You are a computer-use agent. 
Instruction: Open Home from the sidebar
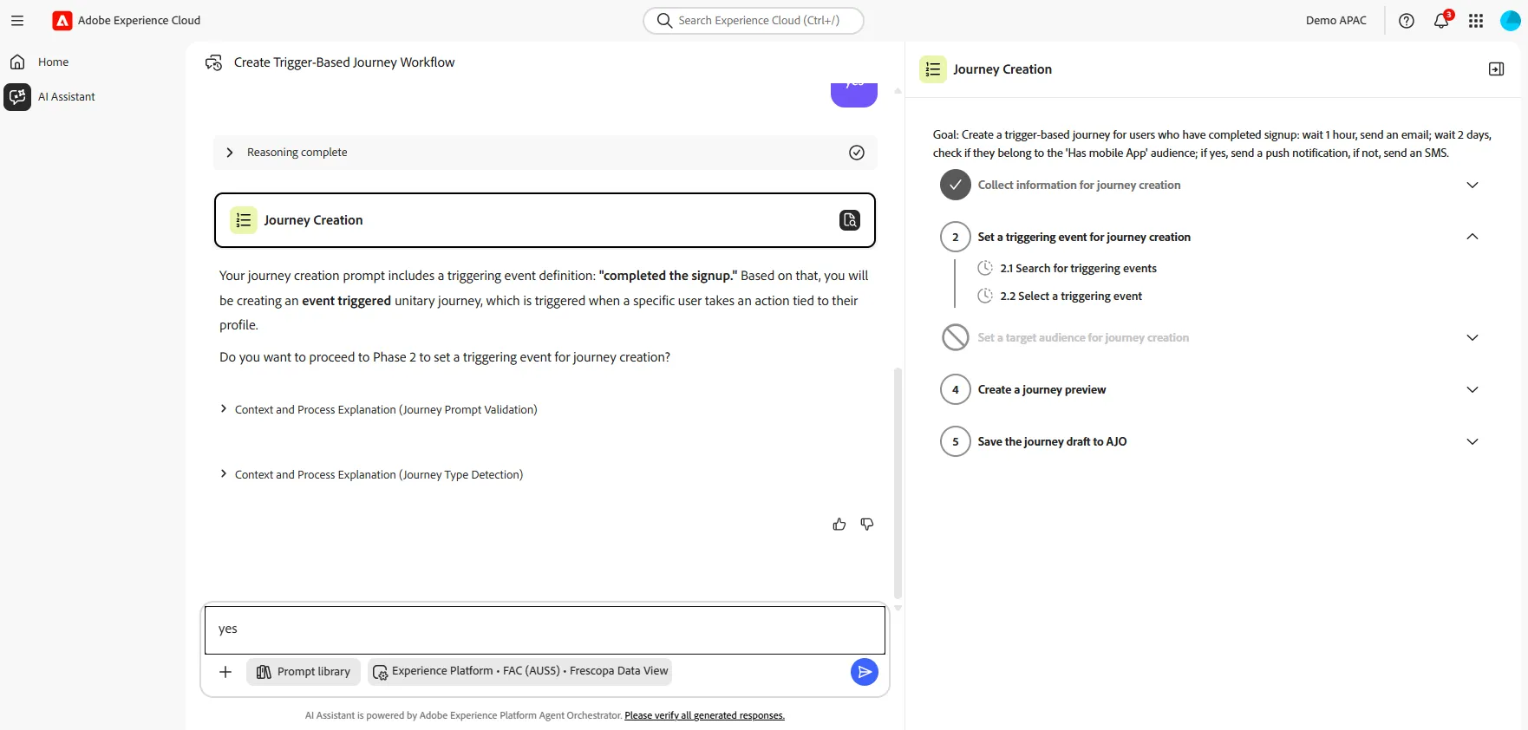(53, 62)
